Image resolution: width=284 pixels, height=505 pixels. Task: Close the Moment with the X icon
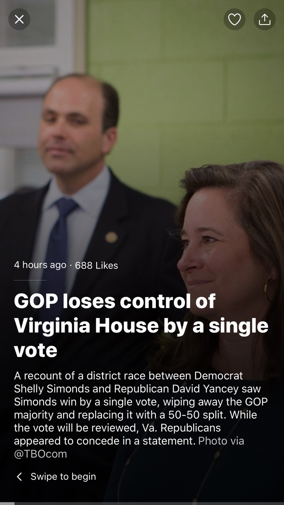coord(19,19)
